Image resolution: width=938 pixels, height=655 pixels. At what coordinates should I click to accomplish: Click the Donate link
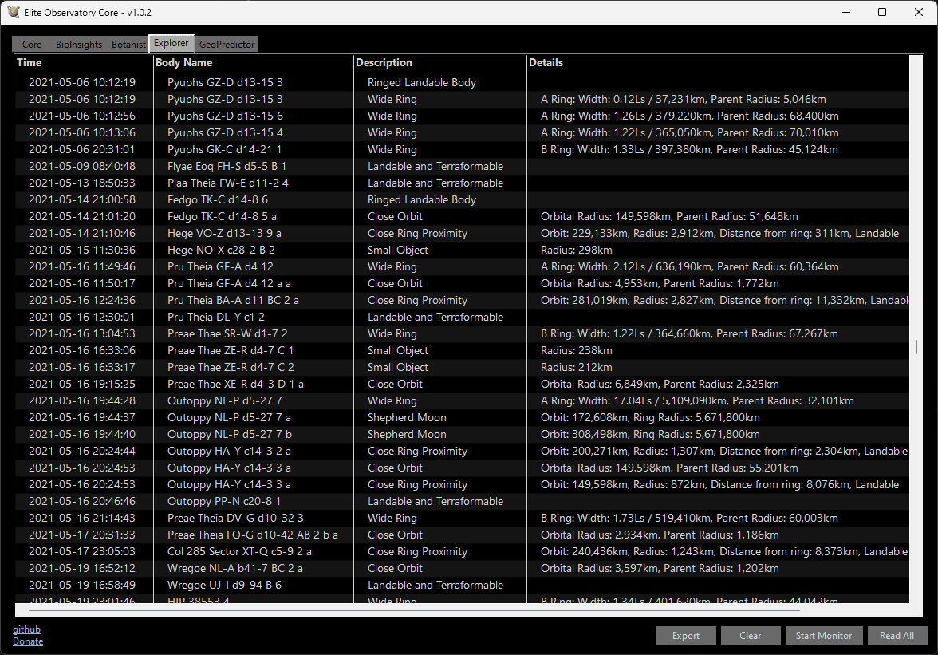point(28,641)
